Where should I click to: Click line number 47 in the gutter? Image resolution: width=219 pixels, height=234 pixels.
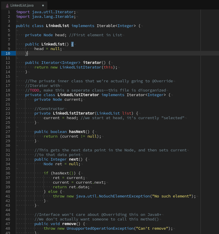click(x=8, y=224)
